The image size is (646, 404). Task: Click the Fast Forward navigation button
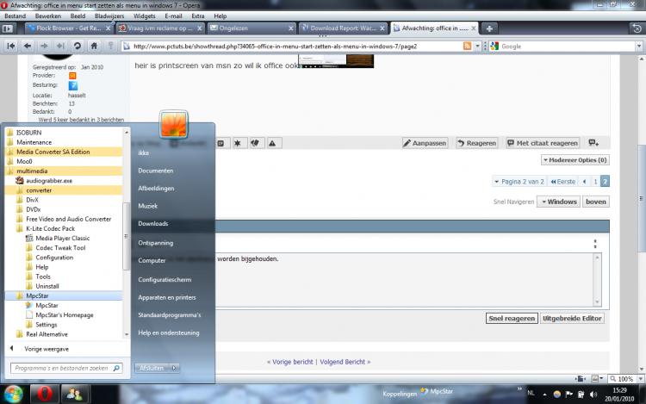(x=60, y=46)
